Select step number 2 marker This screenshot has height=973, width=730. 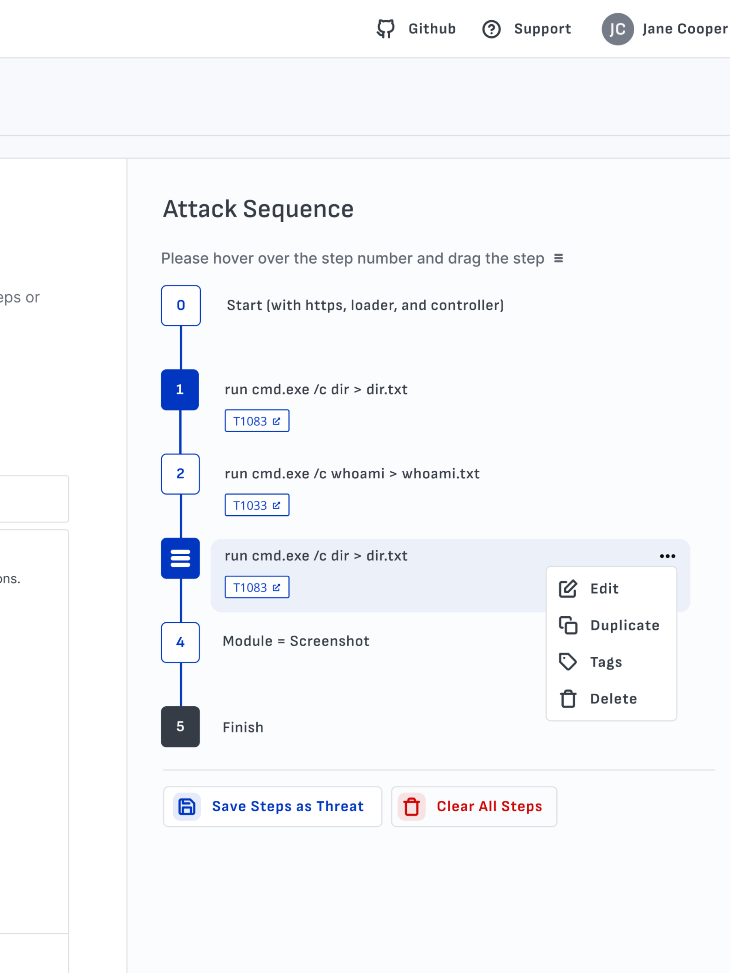coord(180,474)
